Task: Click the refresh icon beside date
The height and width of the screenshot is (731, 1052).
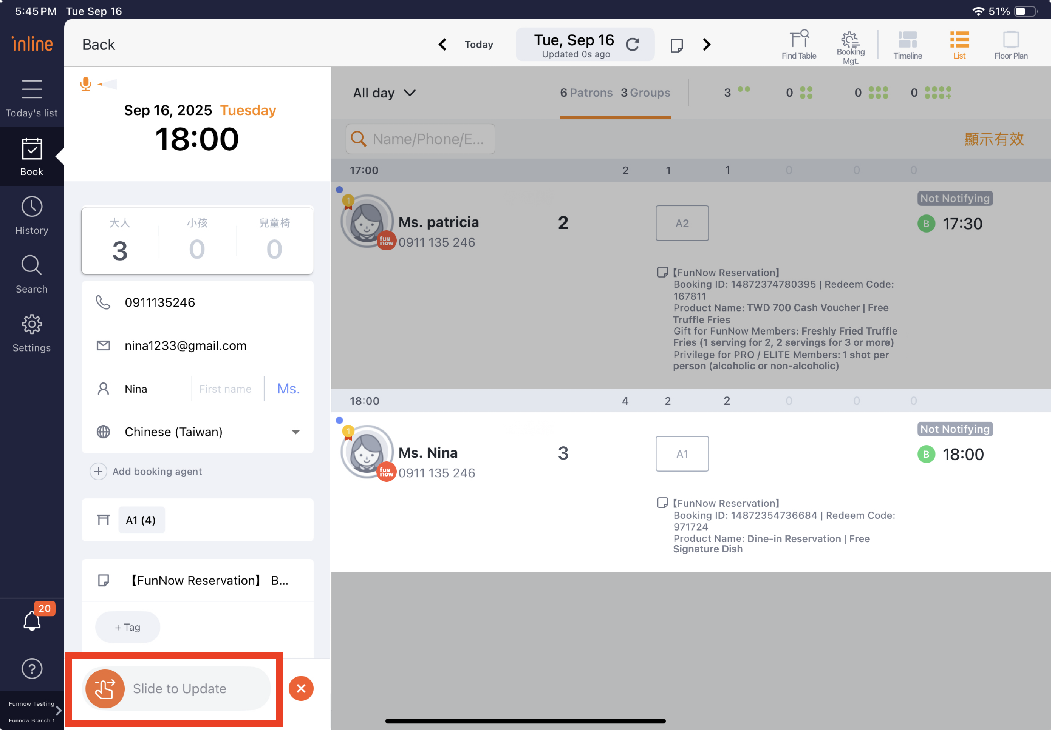Action: point(633,45)
